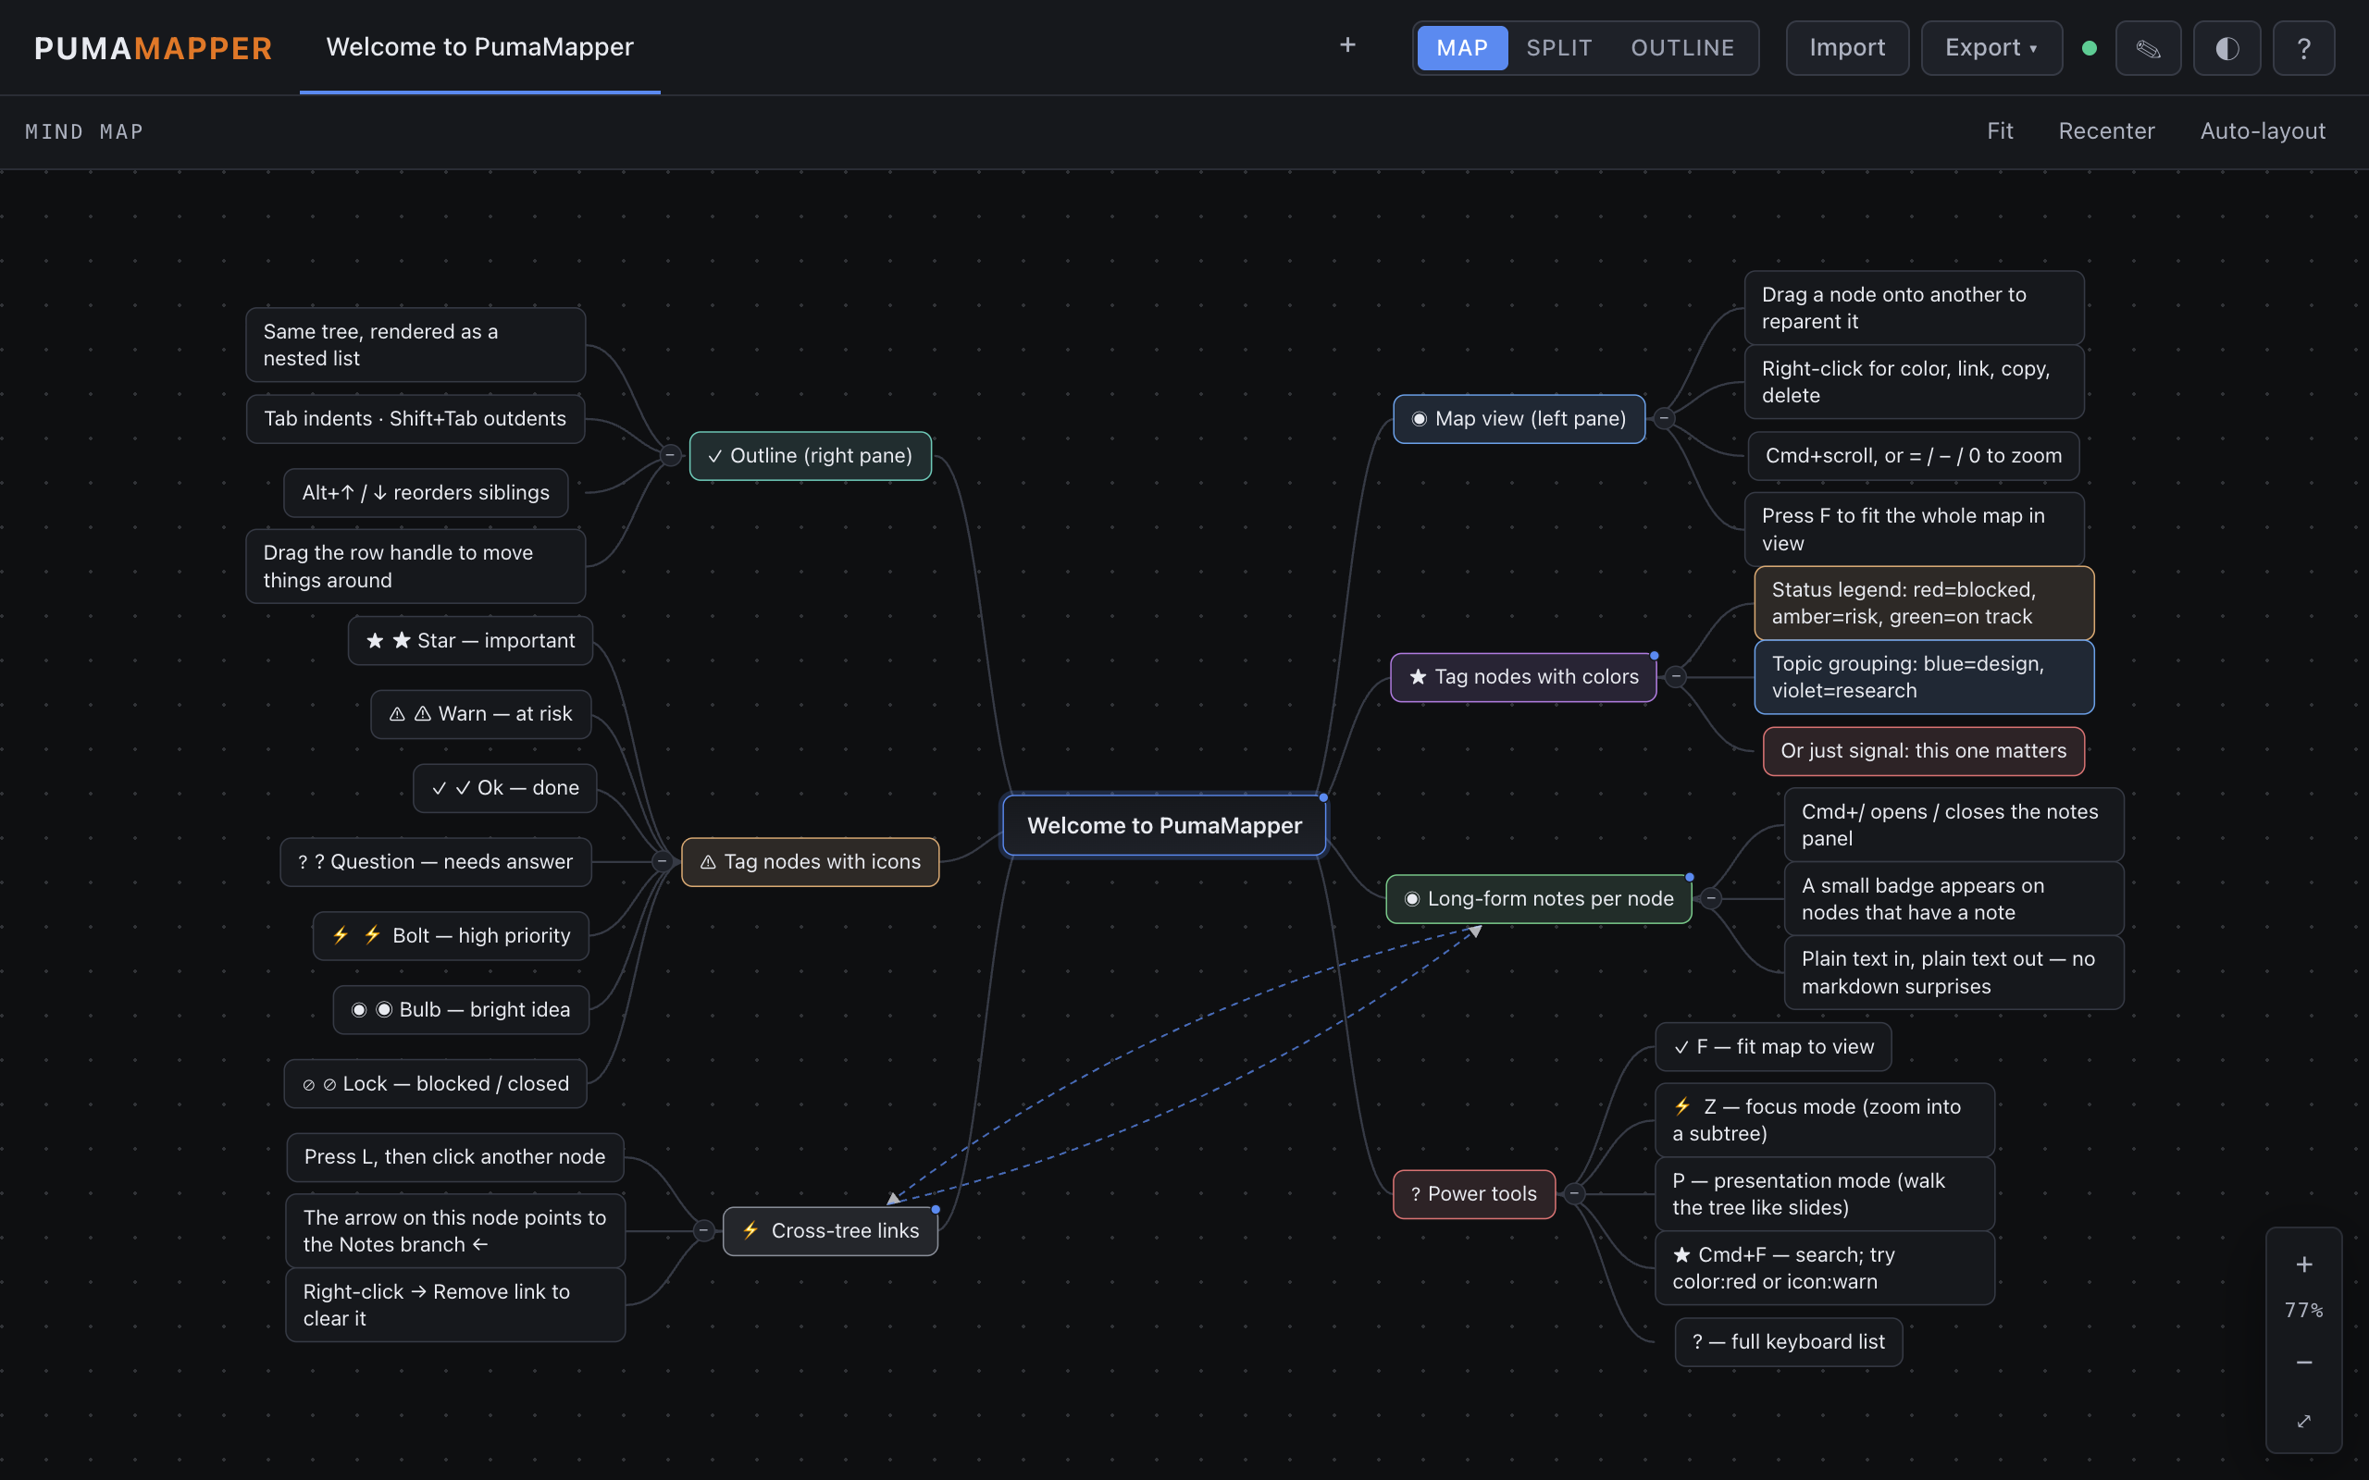2369x1480 pixels.
Task: Select the Outline (right pane) node
Action: point(810,455)
